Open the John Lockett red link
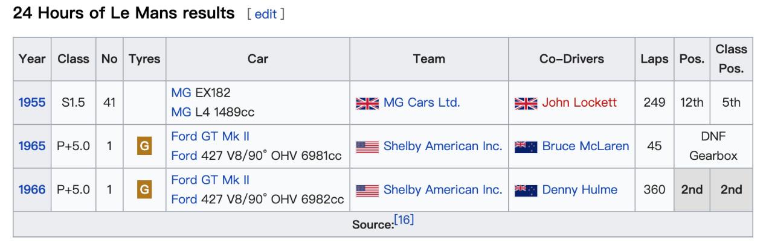 click(579, 102)
